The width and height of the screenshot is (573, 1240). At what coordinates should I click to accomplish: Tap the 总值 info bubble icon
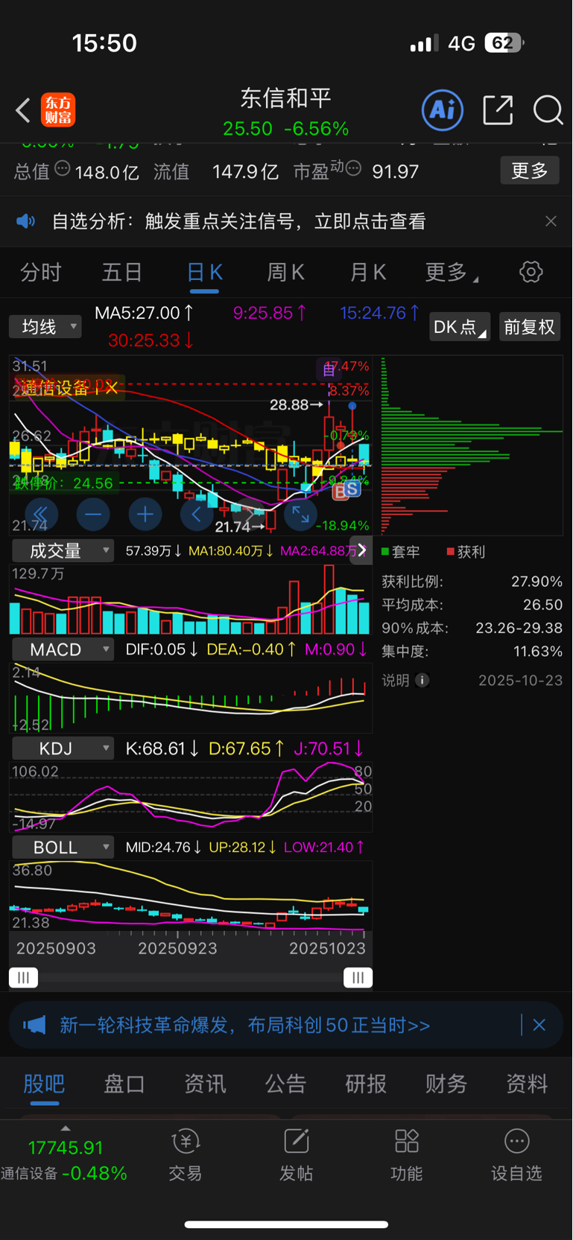(x=63, y=168)
